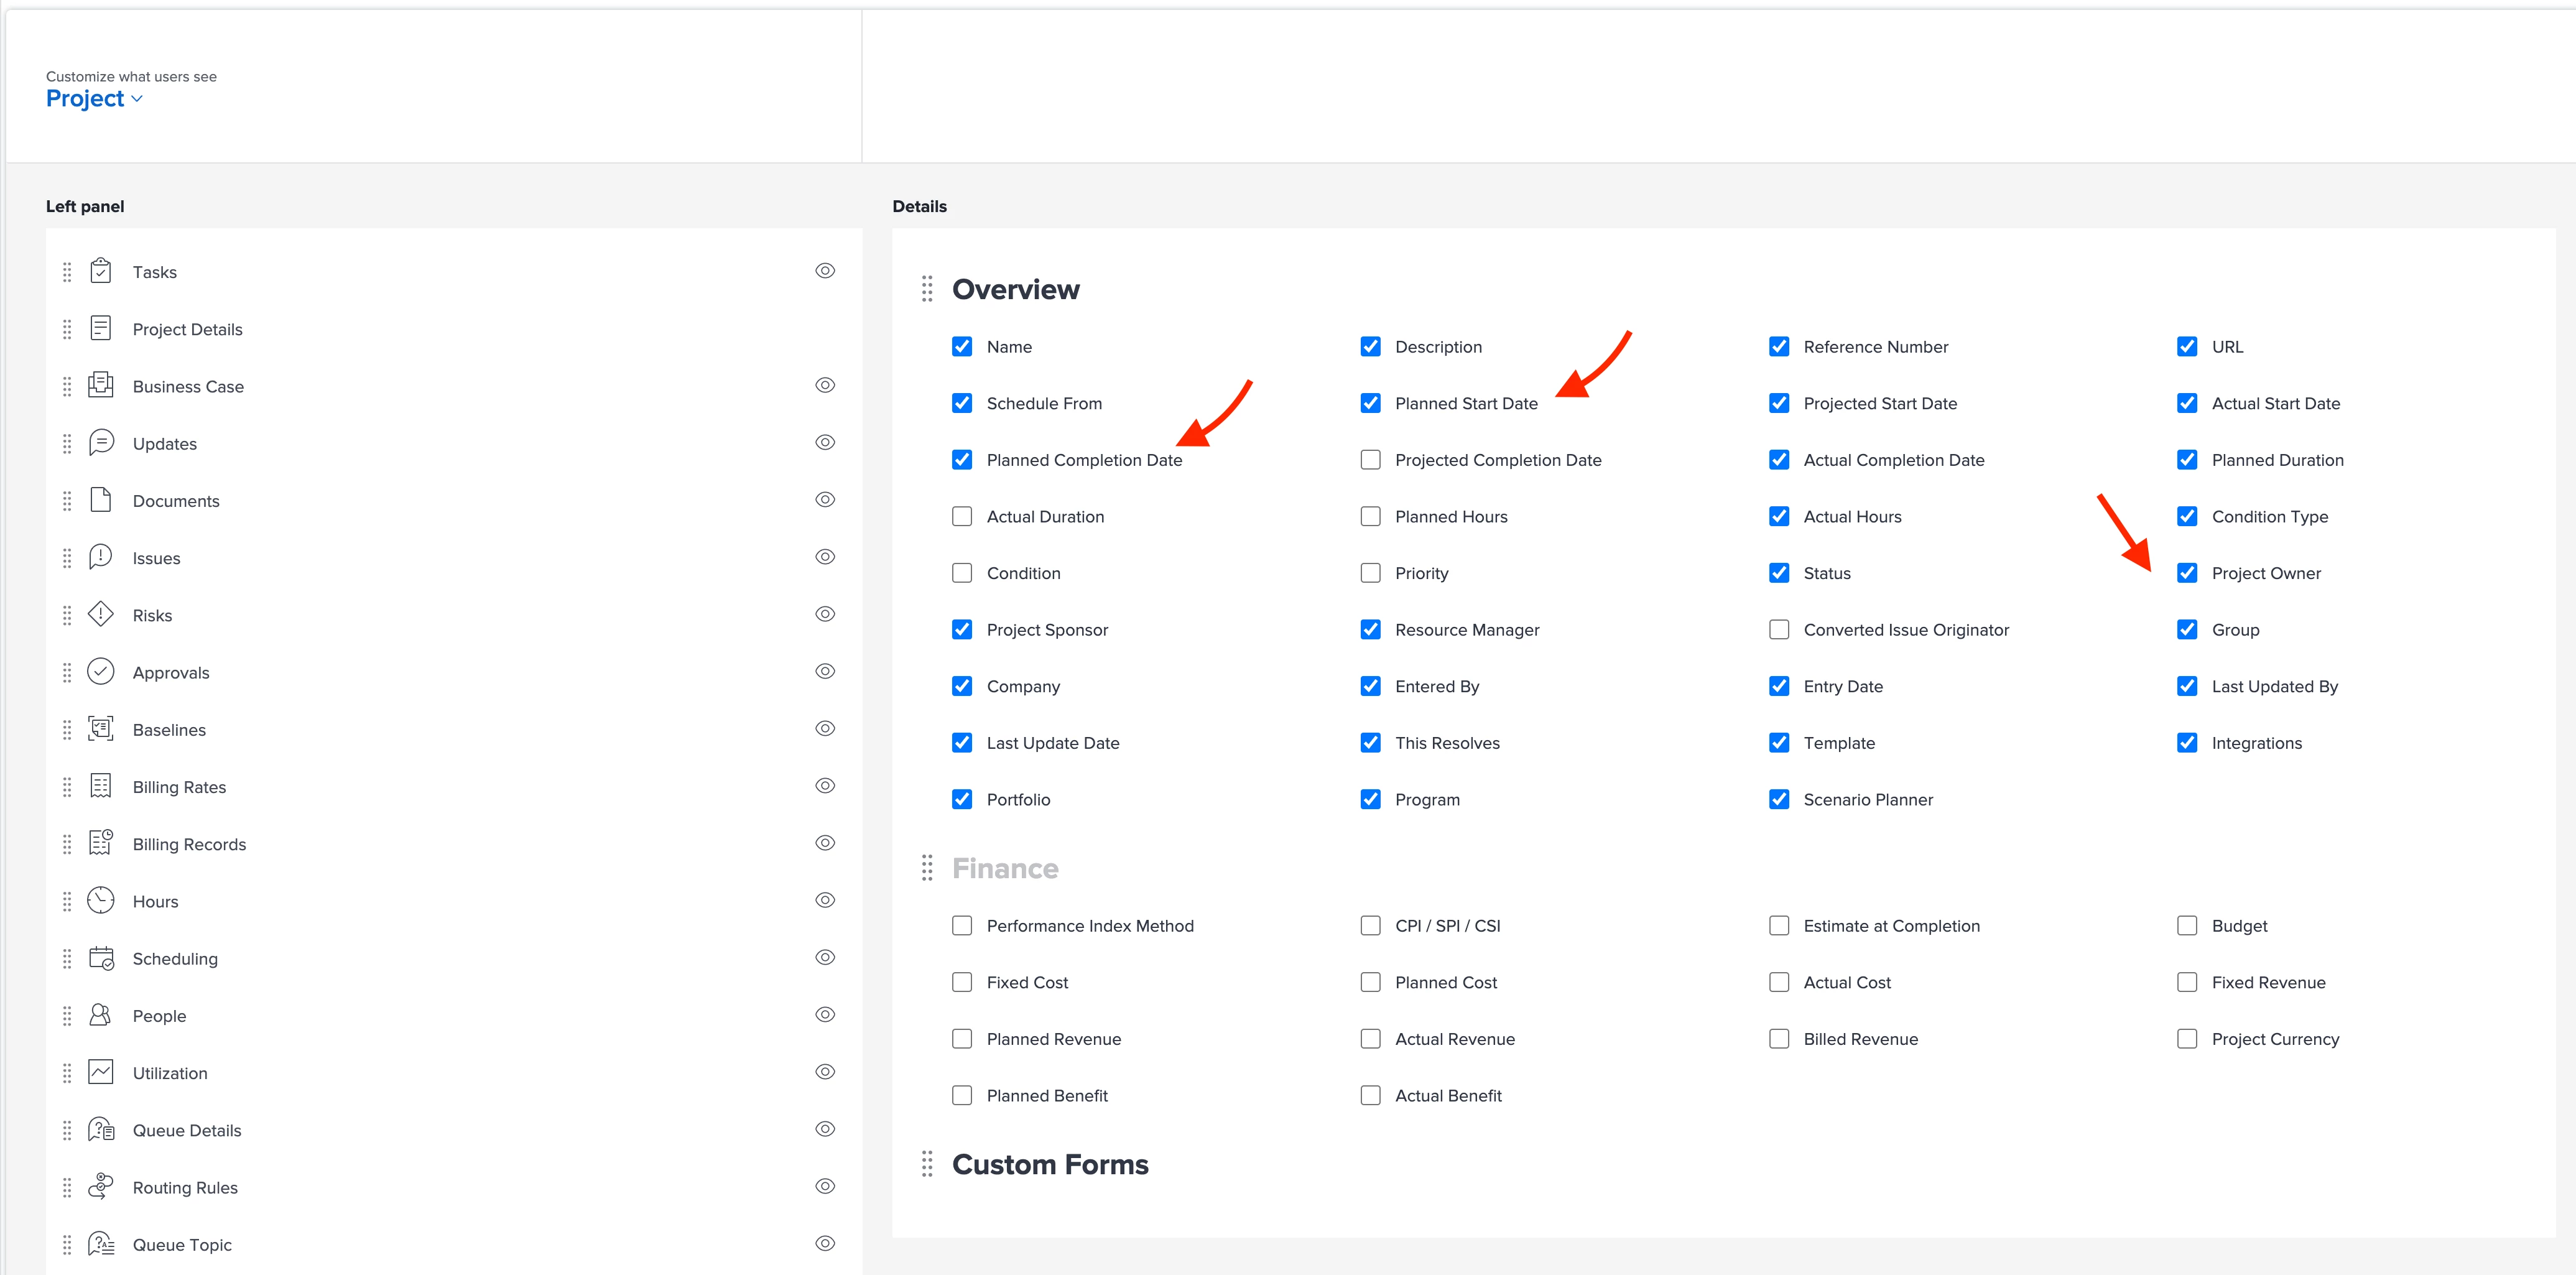
Task: Hide the Documents section with eye icon
Action: [x=825, y=499]
